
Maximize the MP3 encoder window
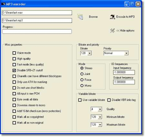tap(132, 4)
